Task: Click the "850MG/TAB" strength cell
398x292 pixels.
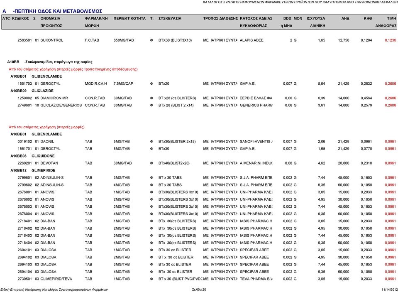Action: 124,40
